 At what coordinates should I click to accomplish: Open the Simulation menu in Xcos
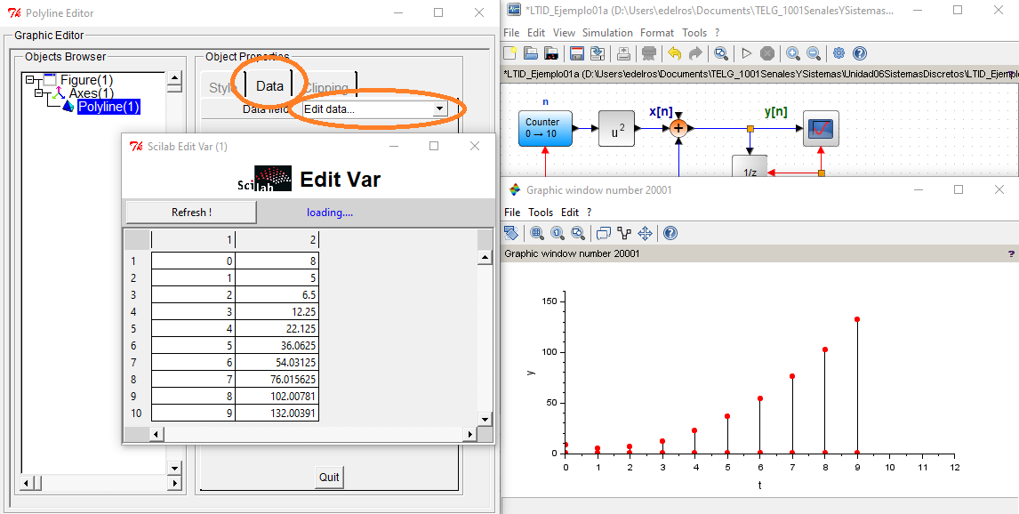click(x=607, y=33)
